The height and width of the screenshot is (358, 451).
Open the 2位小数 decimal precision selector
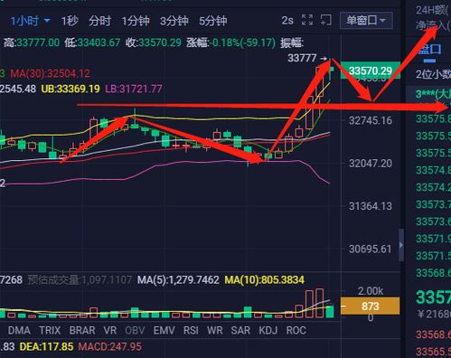pyautogui.click(x=433, y=74)
